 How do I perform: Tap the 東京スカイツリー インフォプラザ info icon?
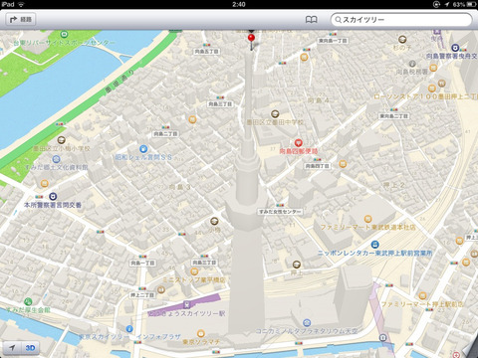(129, 329)
